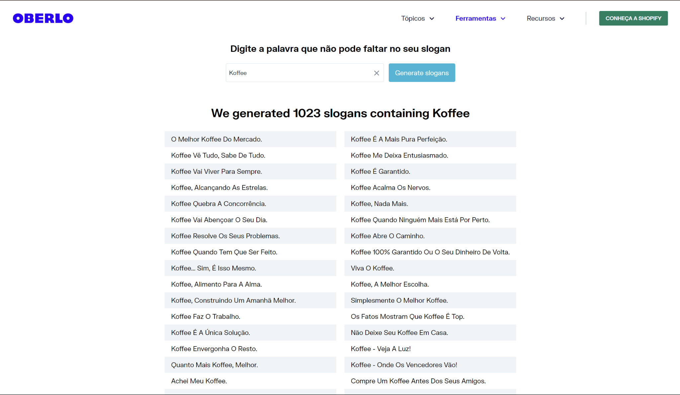Select slogan 'Koffee É A Mais Pura Perfeição.'
Viewport: 680px width, 395px height.
tap(430, 139)
